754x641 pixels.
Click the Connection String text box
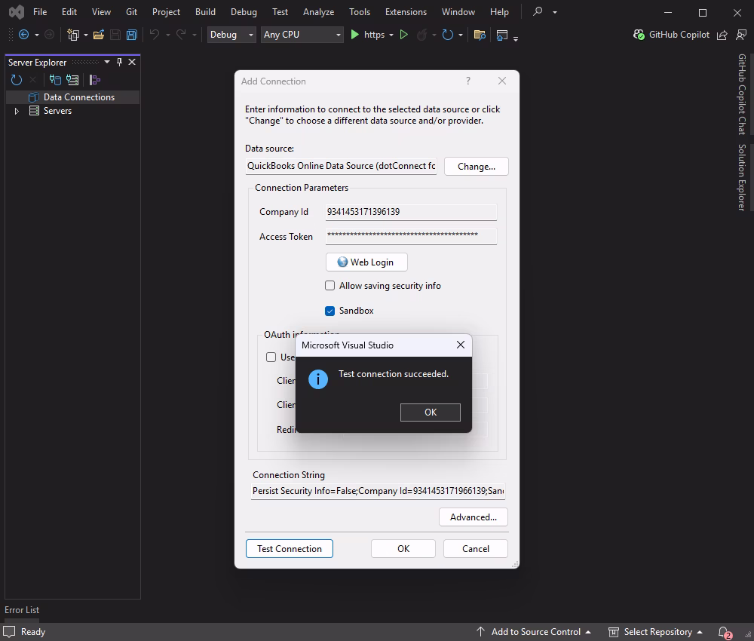click(378, 491)
